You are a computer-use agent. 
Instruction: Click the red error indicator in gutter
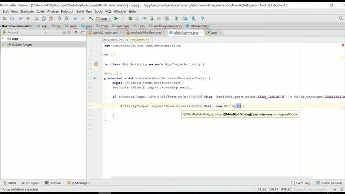click(343, 45)
